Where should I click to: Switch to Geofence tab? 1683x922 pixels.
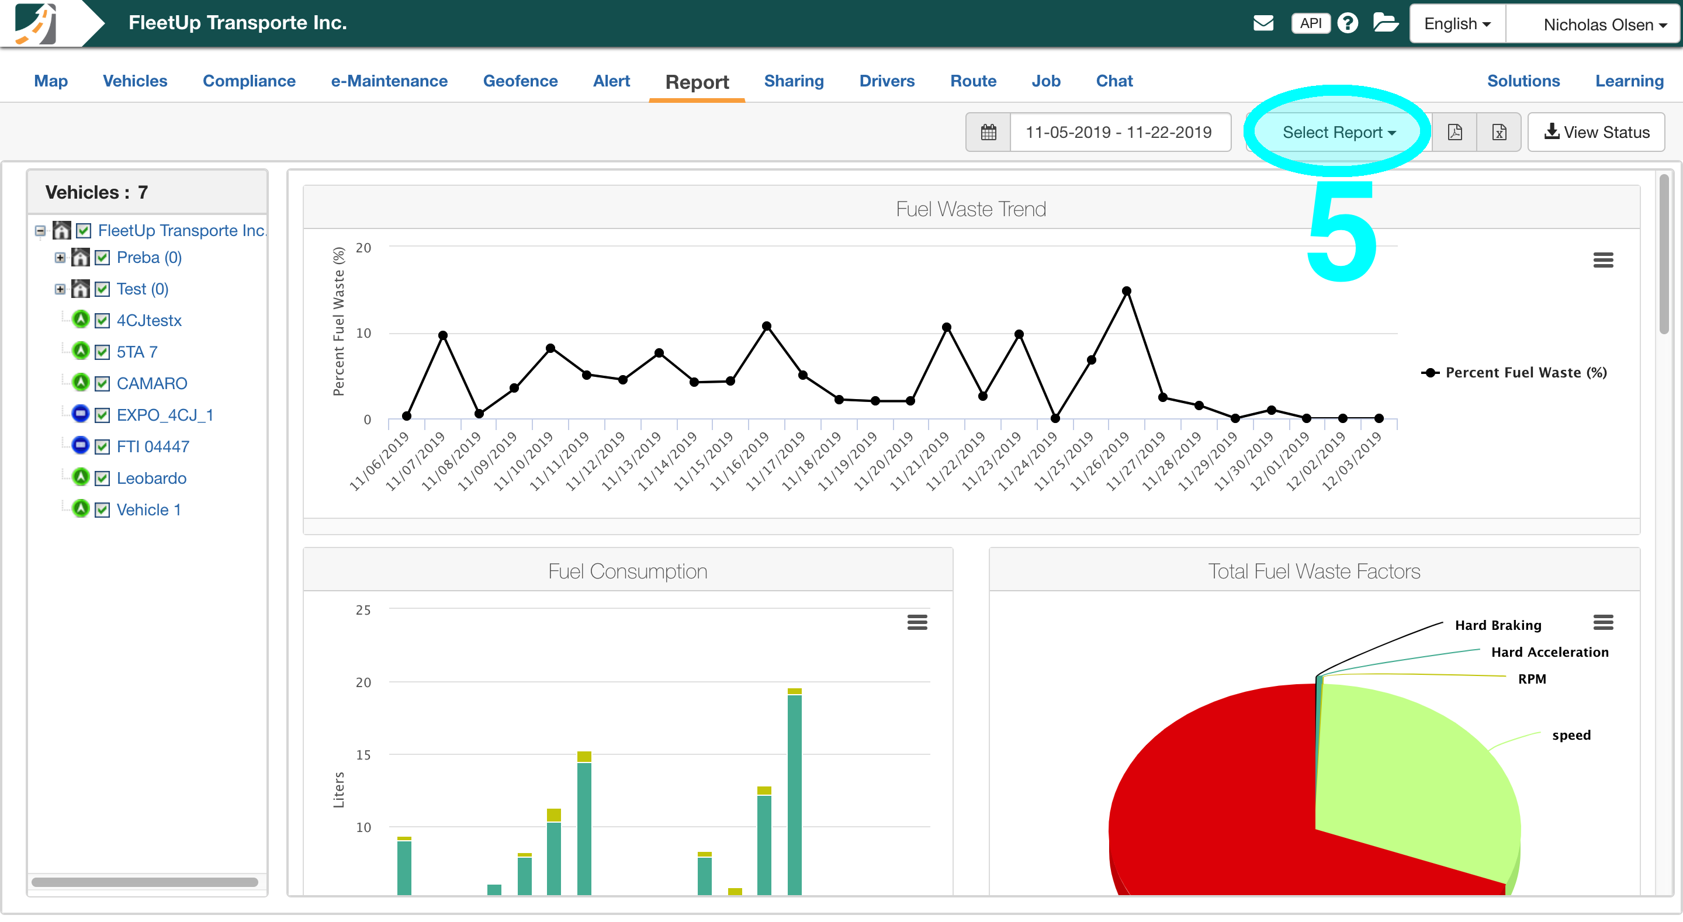pyautogui.click(x=520, y=81)
